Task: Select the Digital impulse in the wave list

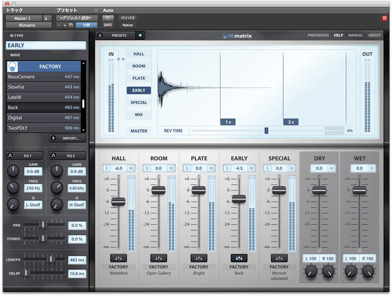Action: coord(44,118)
